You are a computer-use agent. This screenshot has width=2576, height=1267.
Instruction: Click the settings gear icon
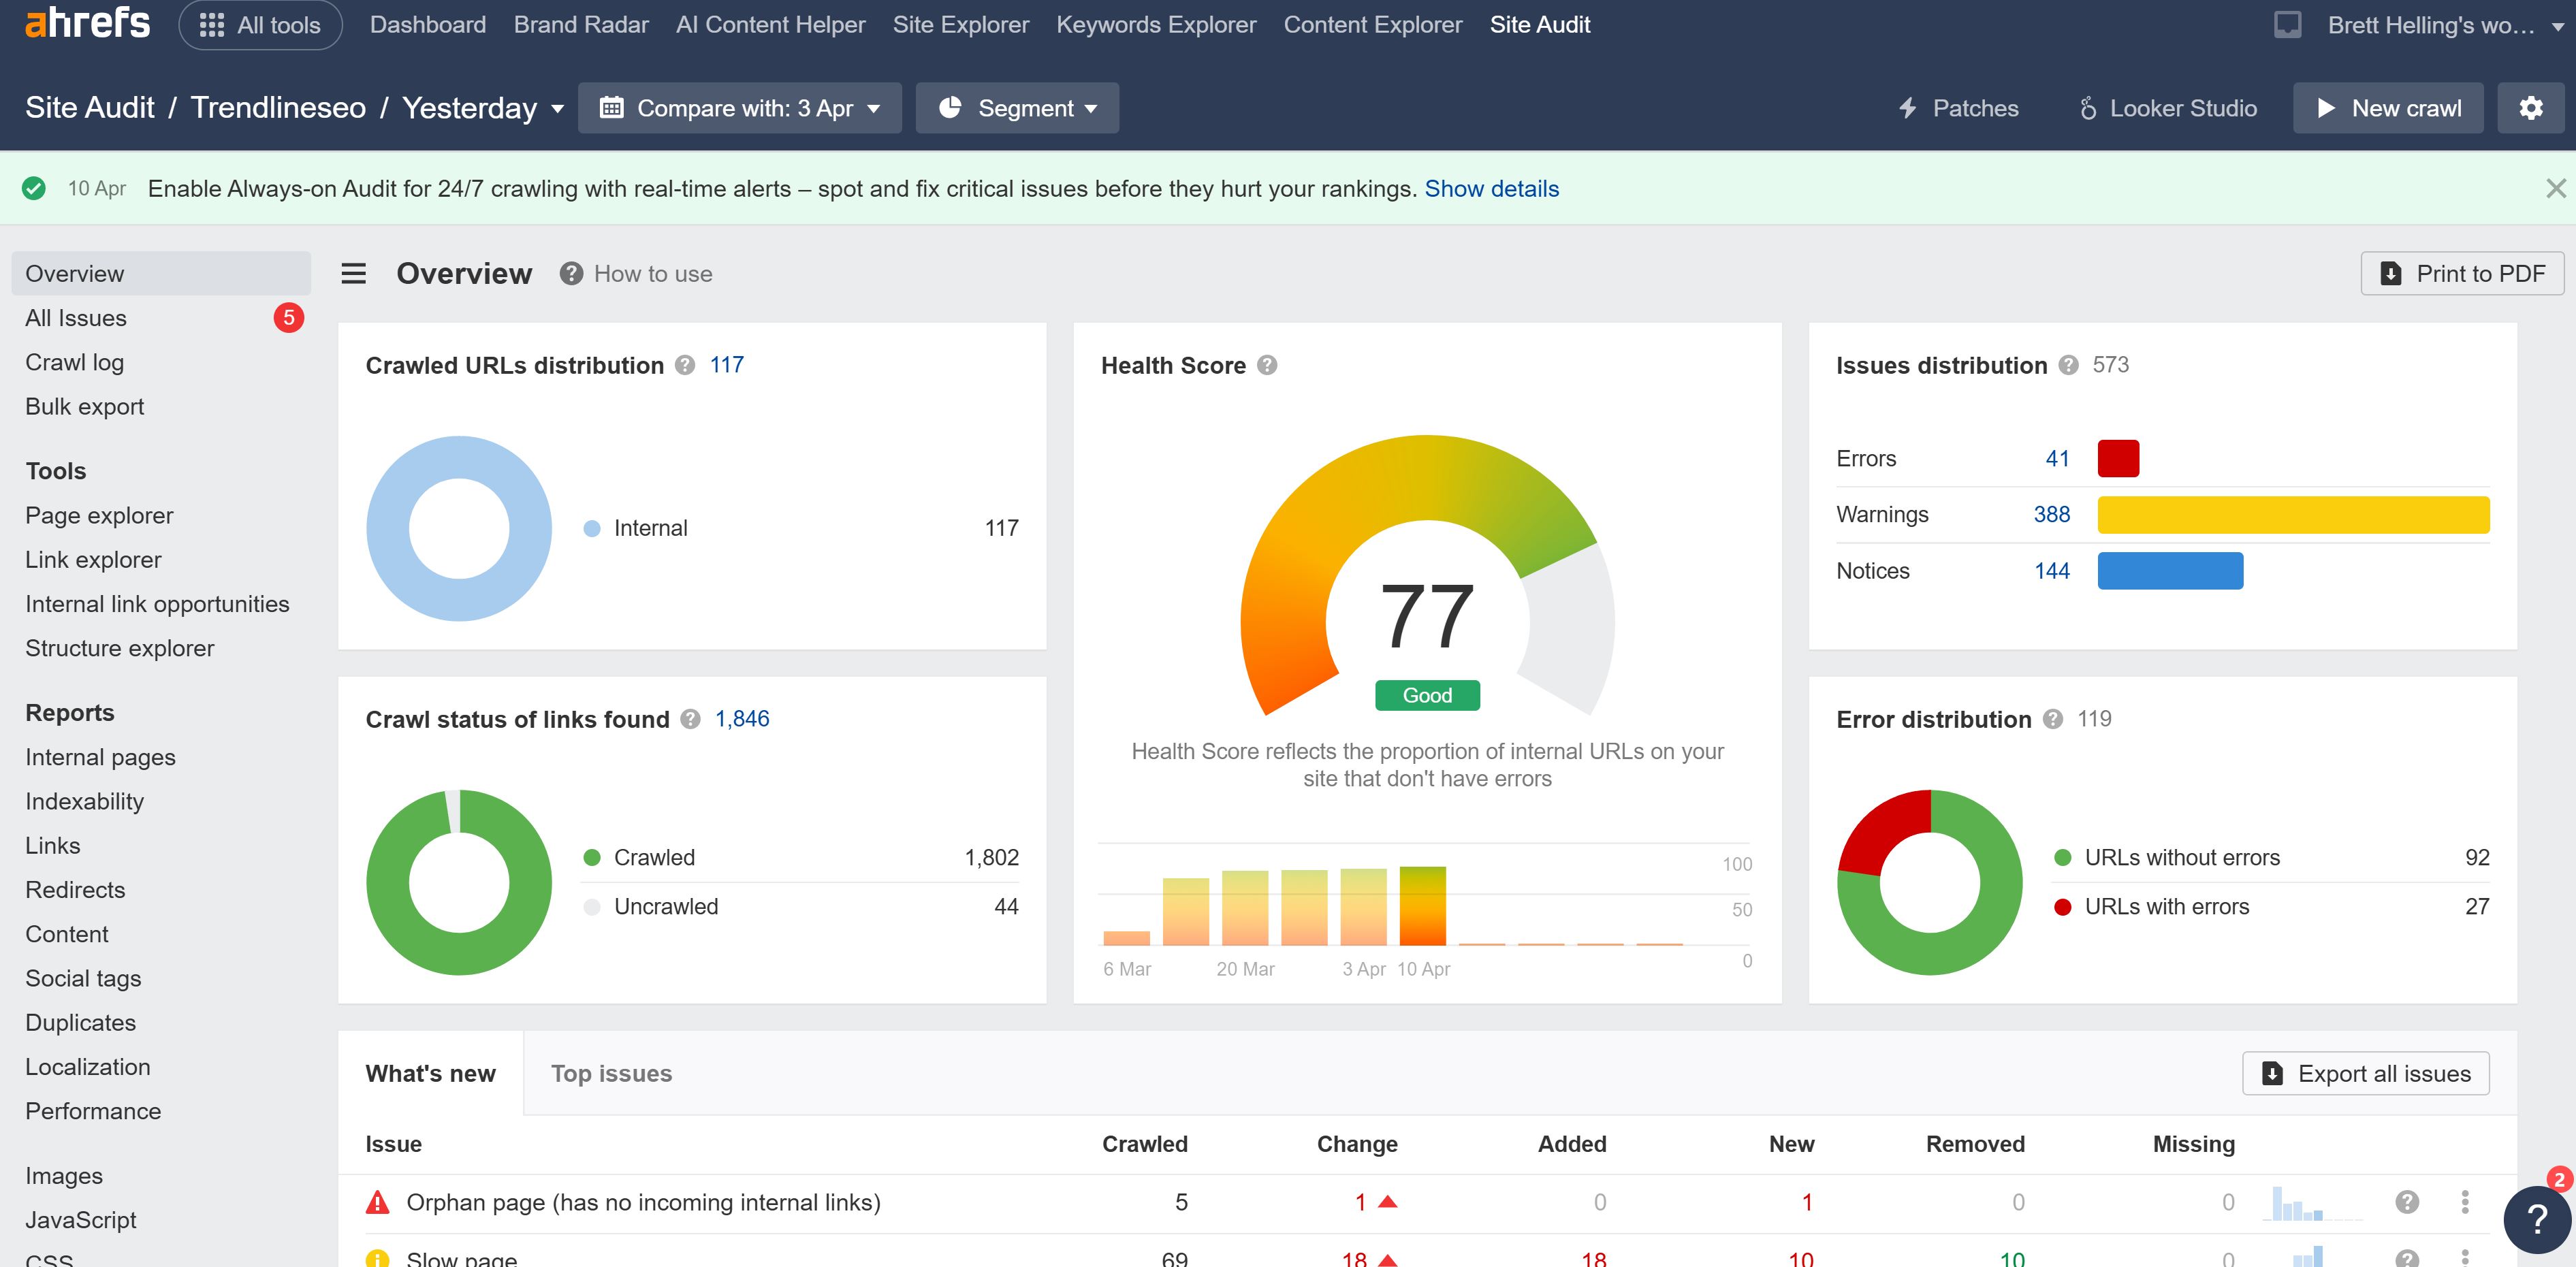pos(2530,108)
